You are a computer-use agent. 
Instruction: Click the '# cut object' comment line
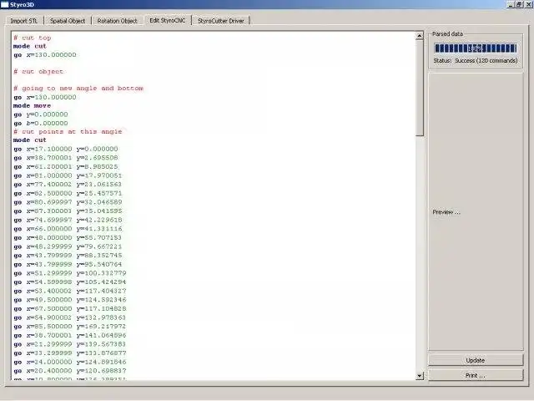[x=38, y=72]
